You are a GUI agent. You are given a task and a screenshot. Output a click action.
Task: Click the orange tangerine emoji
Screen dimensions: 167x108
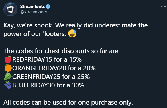pyautogui.click(x=8, y=68)
